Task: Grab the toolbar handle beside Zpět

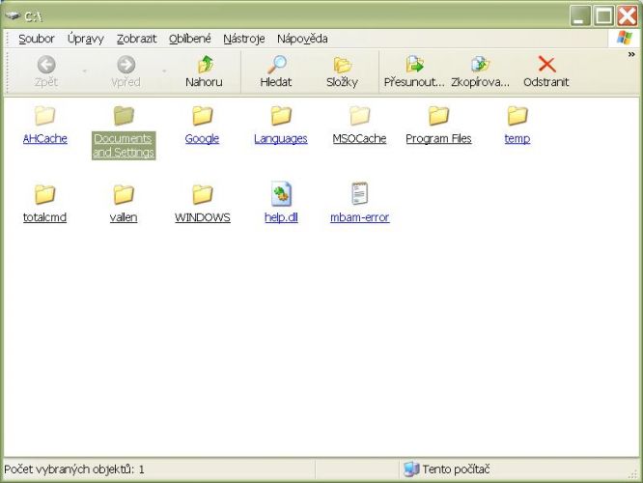Action: pos(7,71)
